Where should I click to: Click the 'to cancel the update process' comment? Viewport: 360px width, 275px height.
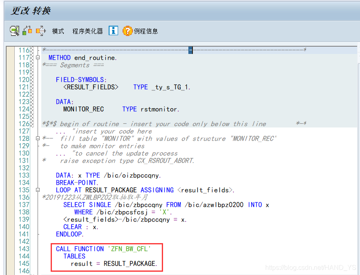coord(125,153)
